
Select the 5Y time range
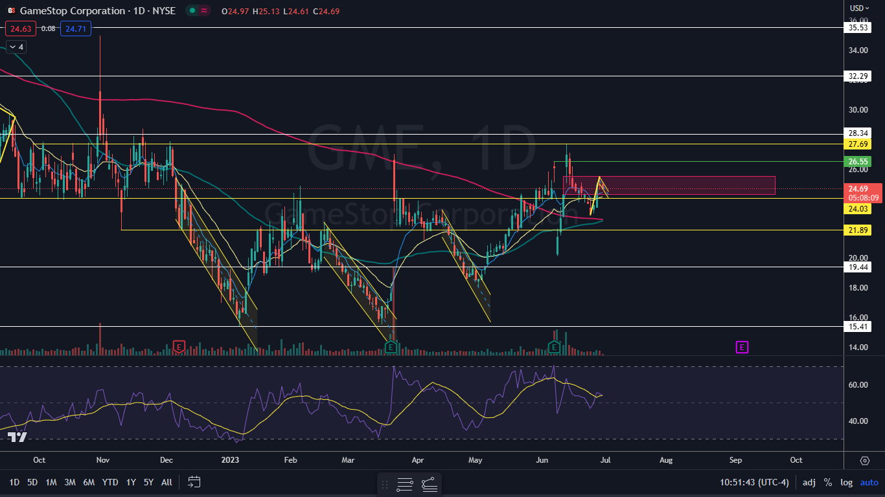tap(149, 482)
